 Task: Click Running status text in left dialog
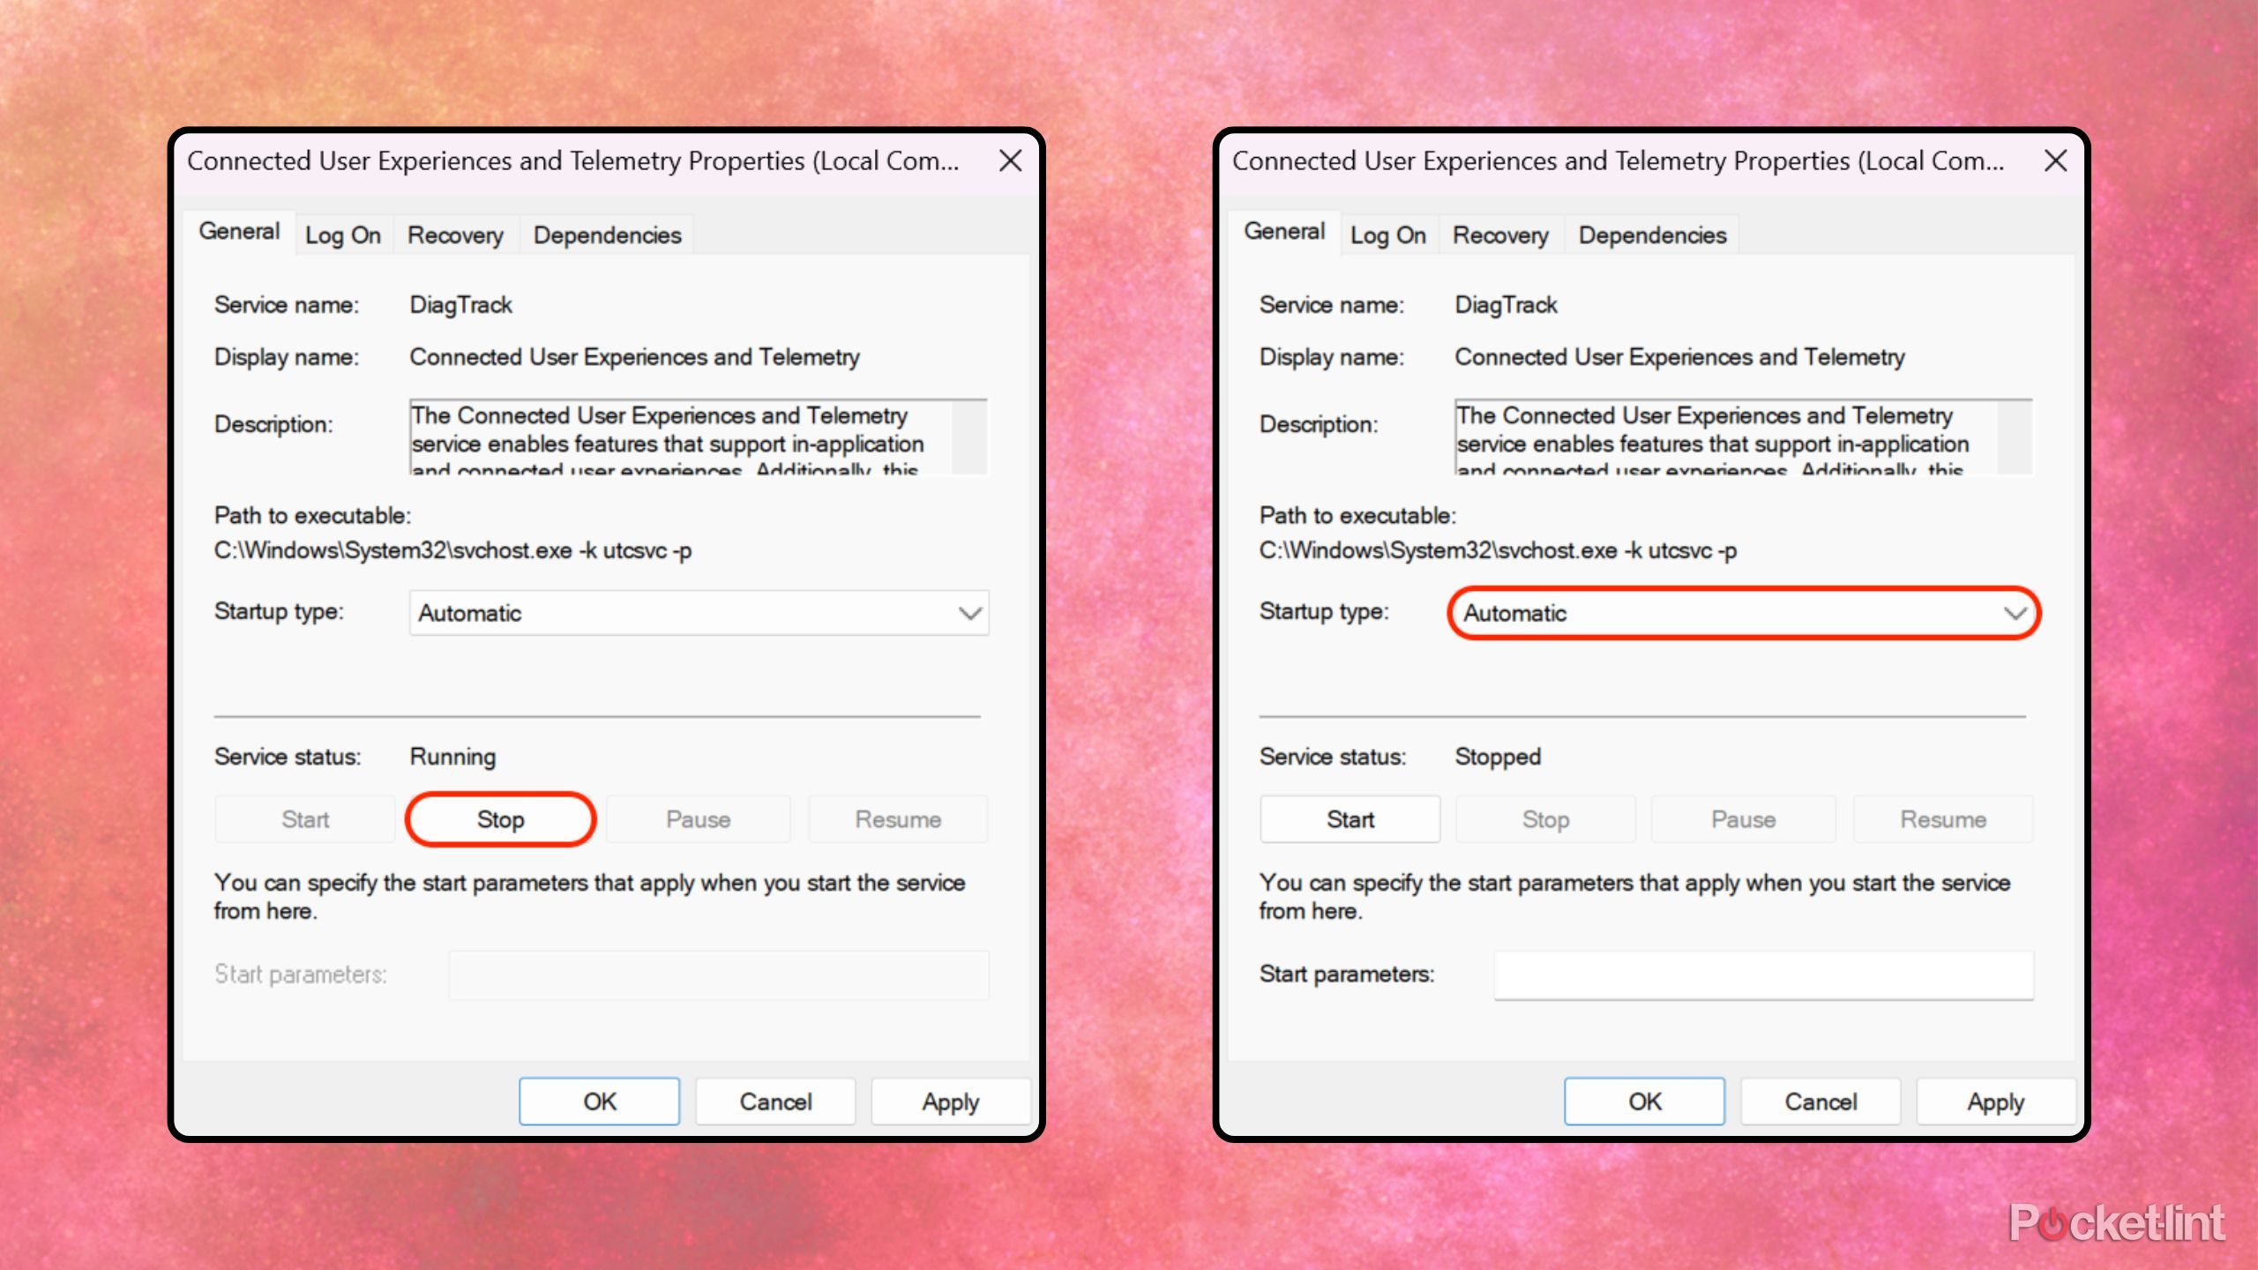(452, 757)
